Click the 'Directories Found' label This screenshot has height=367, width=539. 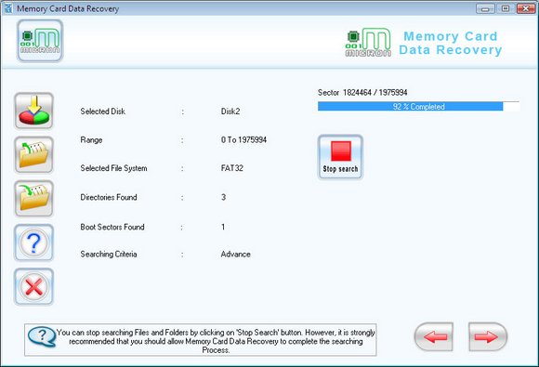click(109, 197)
